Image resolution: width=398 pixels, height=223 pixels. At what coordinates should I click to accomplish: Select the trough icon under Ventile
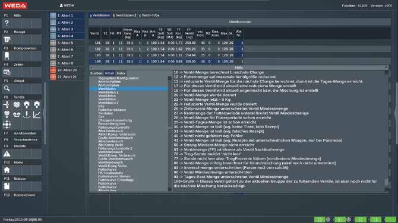[x=17, y=114]
